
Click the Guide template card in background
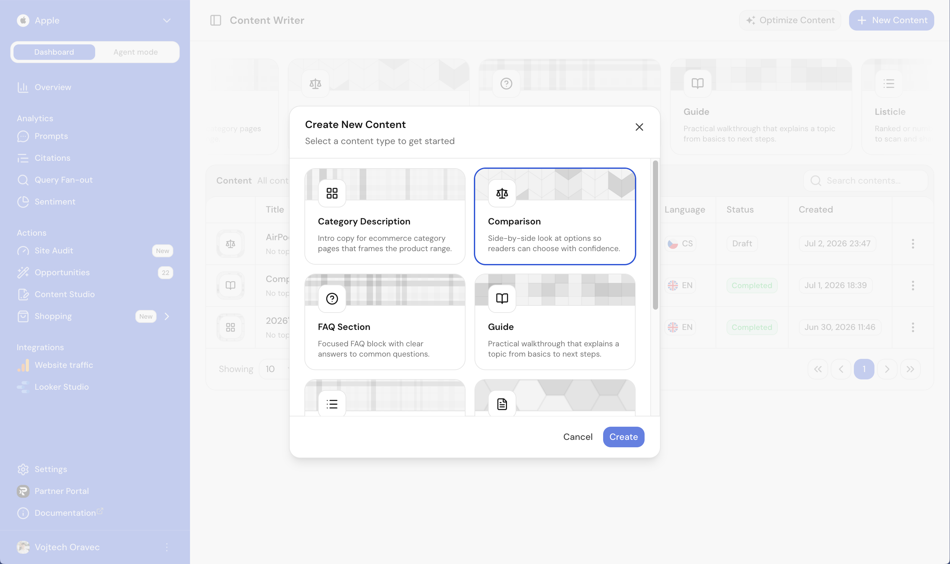(761, 107)
